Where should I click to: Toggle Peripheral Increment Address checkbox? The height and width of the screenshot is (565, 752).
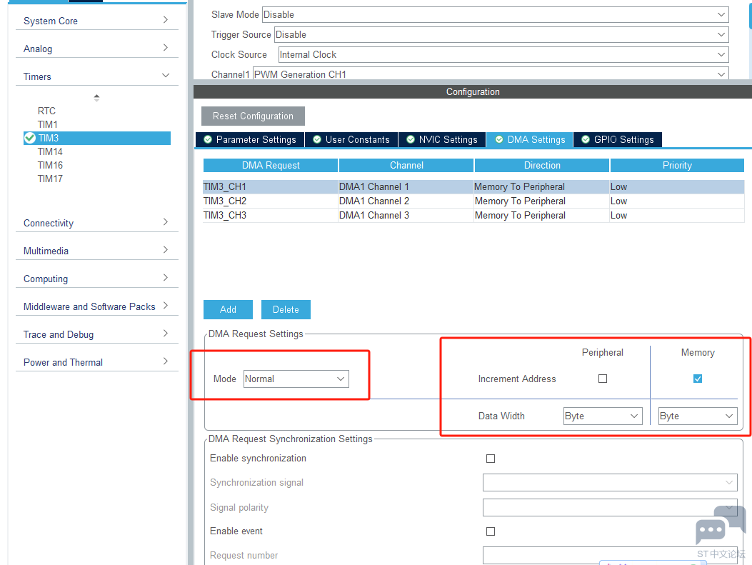(x=603, y=379)
